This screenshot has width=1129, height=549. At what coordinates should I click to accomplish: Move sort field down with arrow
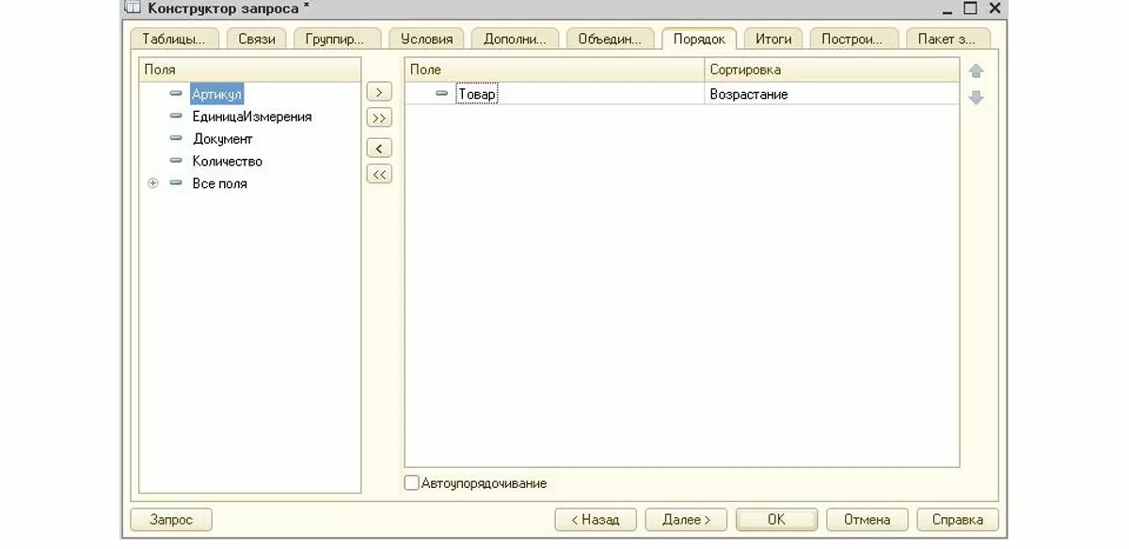click(976, 97)
